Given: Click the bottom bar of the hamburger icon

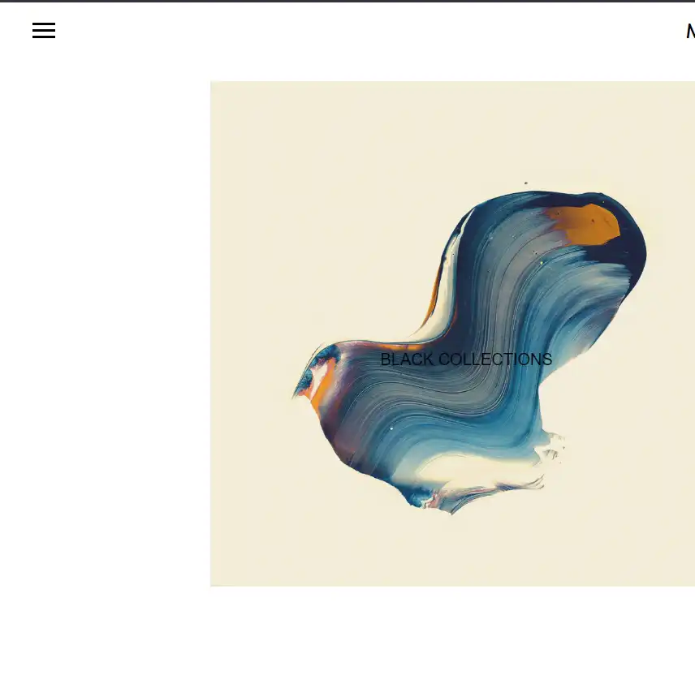Looking at the screenshot, I should [44, 37].
